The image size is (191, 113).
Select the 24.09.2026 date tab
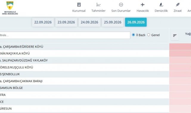(x=89, y=22)
